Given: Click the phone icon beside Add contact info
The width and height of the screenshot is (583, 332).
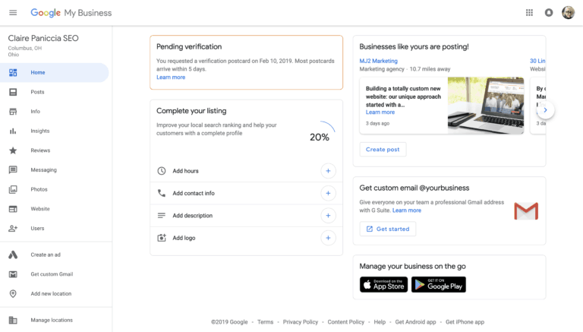Looking at the screenshot, I should tap(162, 193).
